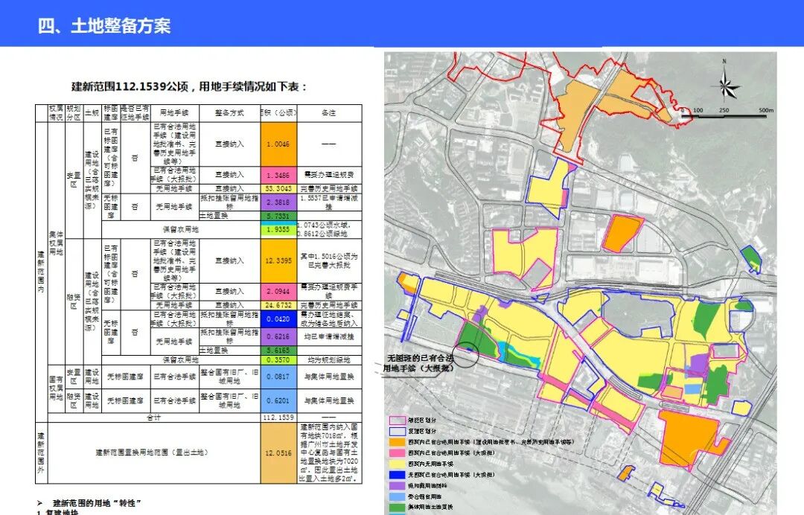This screenshot has height=515, width=804.
Task: Select the 合计 total row showing 112.1539
Action: [277, 418]
